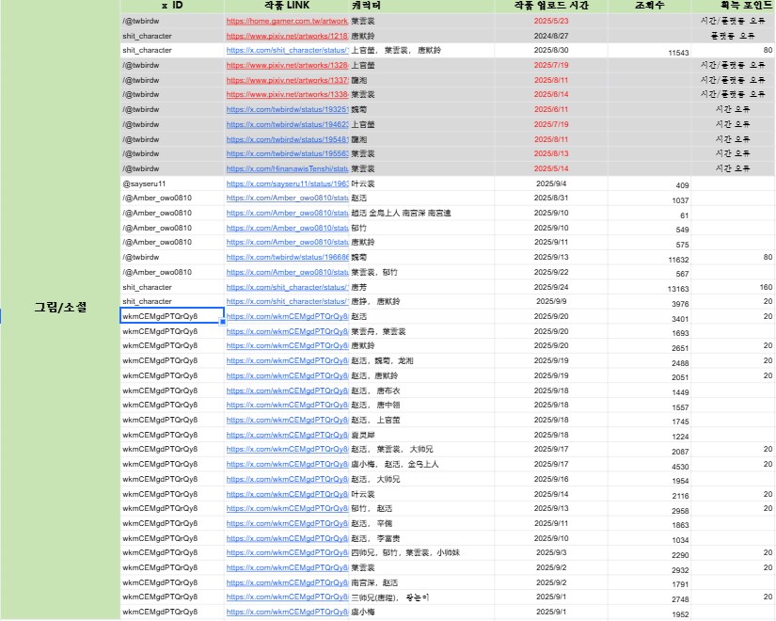The height and width of the screenshot is (621, 776).
Task: Open the twbirdw status link dated 2025/9/13
Action: pyautogui.click(x=286, y=257)
